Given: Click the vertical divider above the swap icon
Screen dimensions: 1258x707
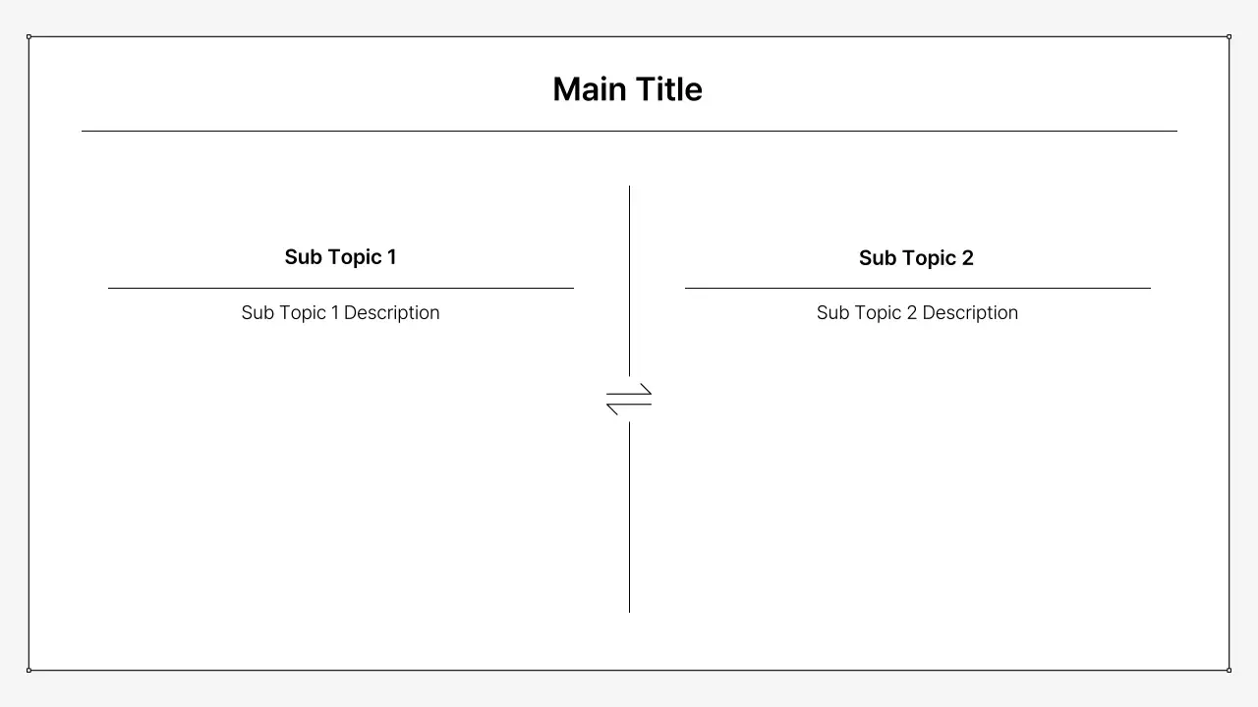Looking at the screenshot, I should 629,280.
